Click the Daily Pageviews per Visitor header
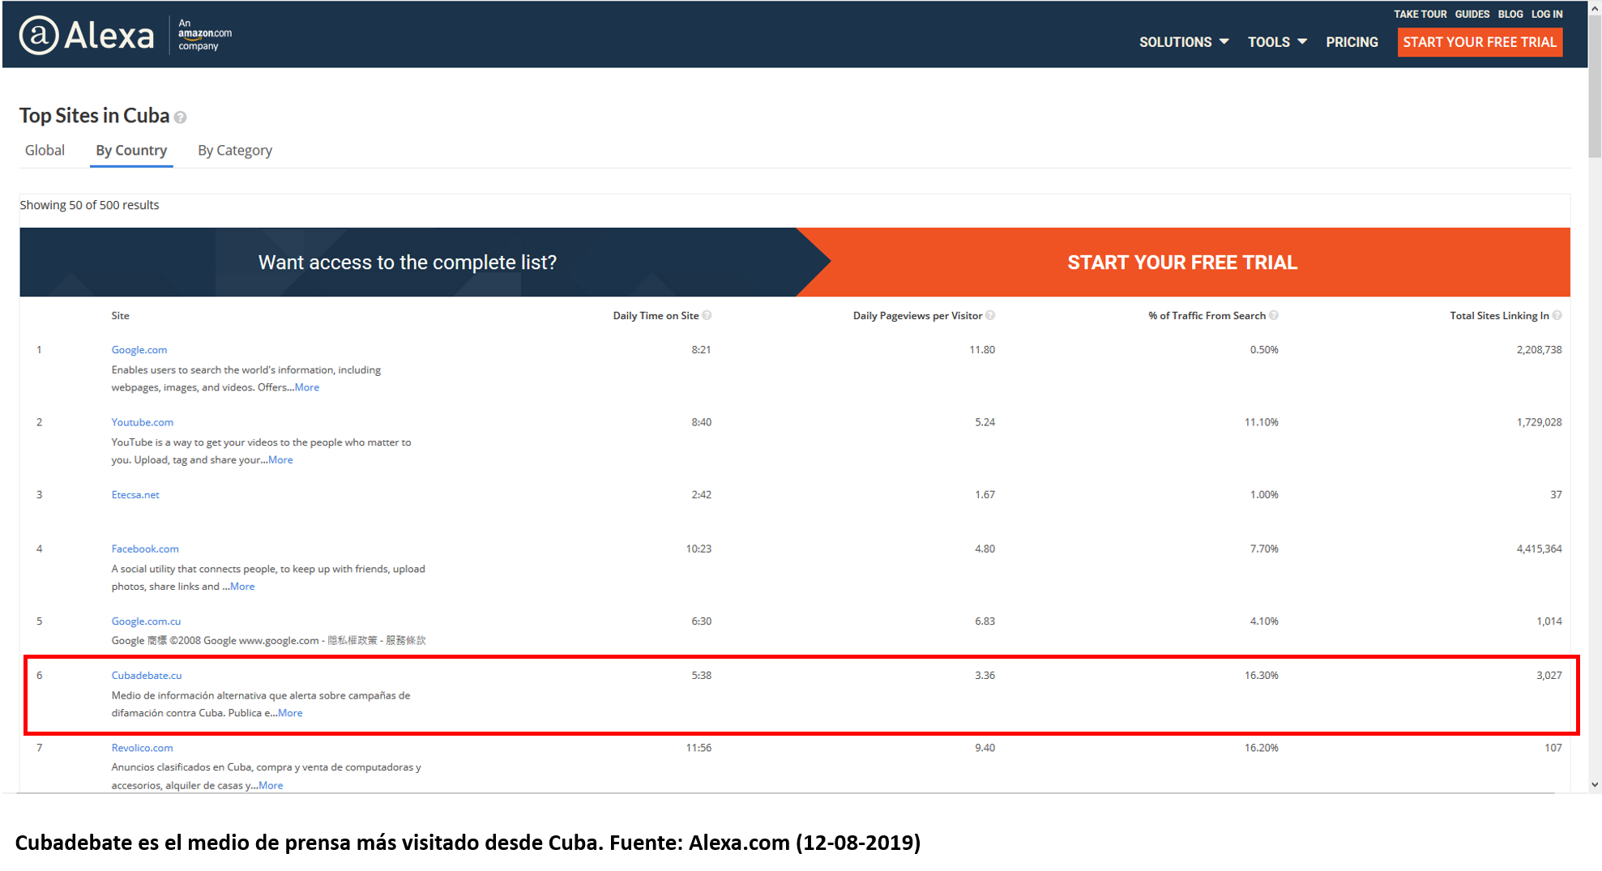The width and height of the screenshot is (1602, 871). point(917,316)
